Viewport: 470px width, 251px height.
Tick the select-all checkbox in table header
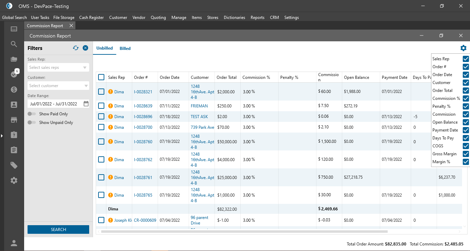[101, 77]
